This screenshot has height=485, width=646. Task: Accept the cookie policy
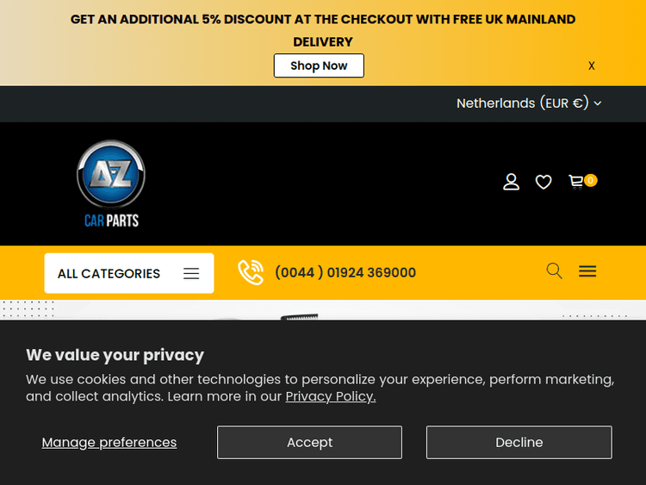309,442
